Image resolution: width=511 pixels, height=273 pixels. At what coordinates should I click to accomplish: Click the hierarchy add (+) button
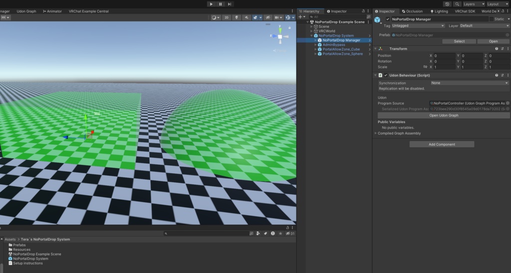point(300,16)
